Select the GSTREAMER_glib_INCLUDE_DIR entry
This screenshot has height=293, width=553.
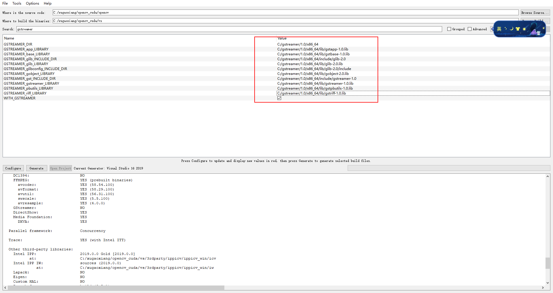click(30, 59)
